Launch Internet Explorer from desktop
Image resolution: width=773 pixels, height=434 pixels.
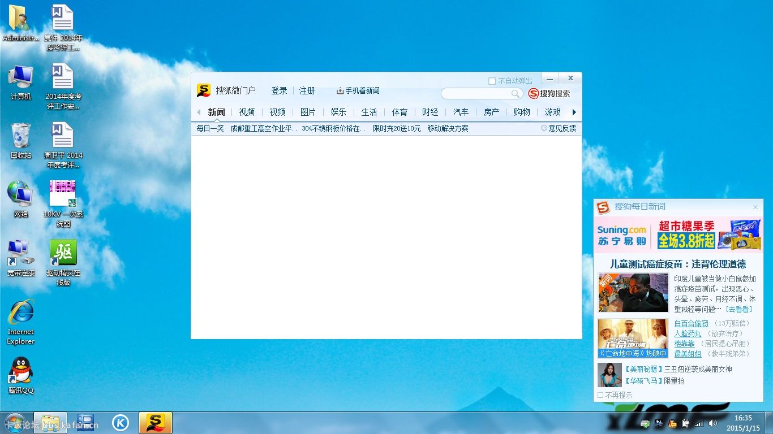tap(21, 322)
